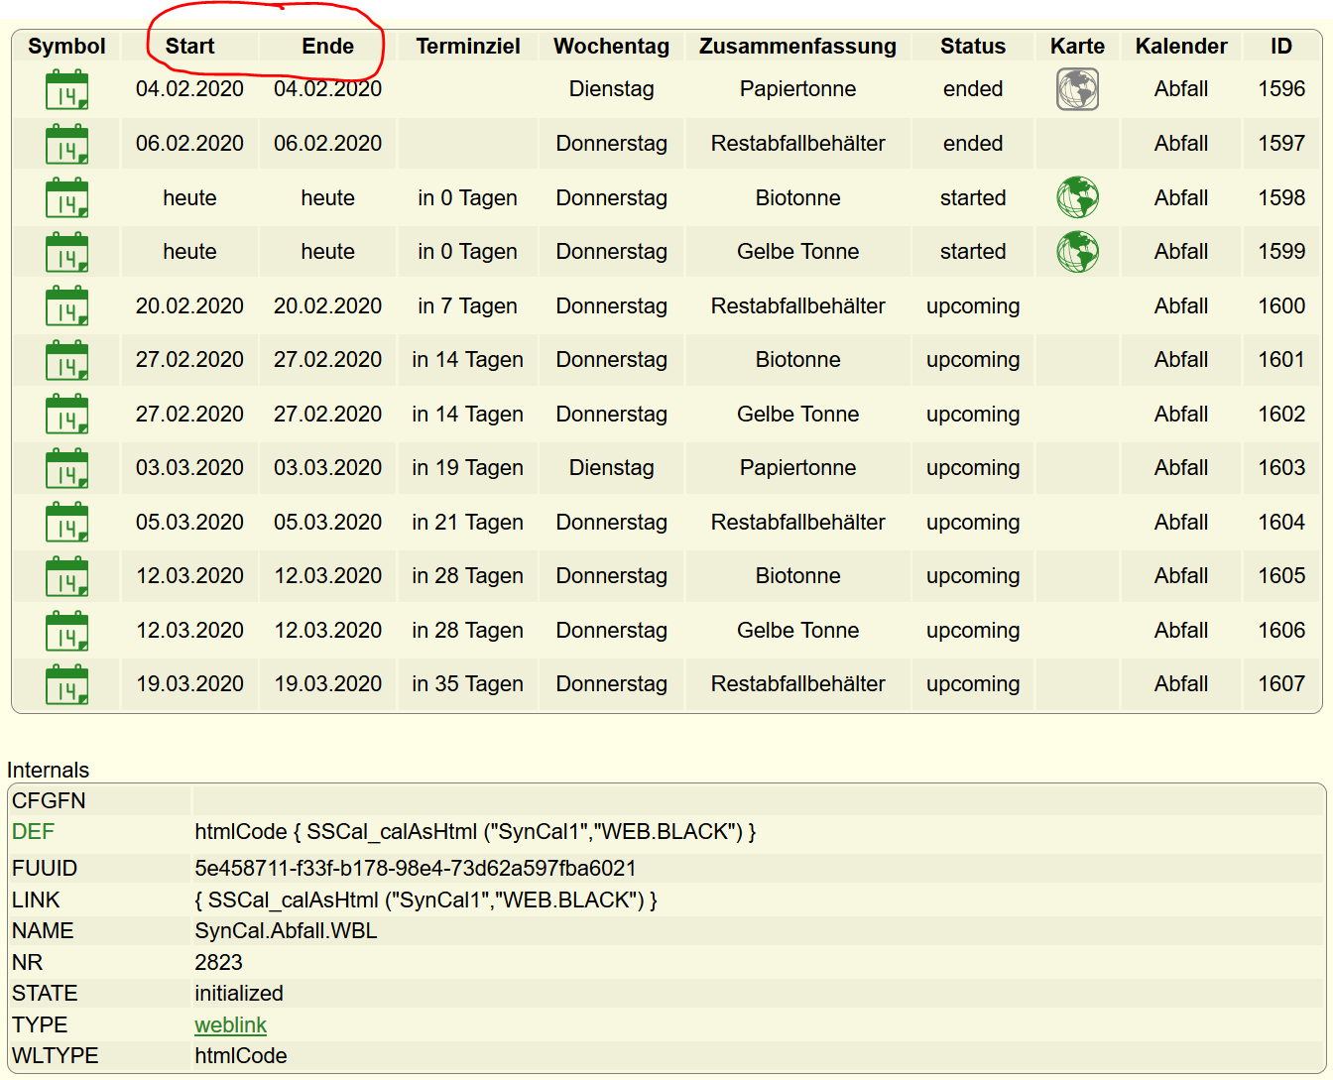1333x1080 pixels.
Task: Click calendar icon for event ID 1598
Action: 66,197
